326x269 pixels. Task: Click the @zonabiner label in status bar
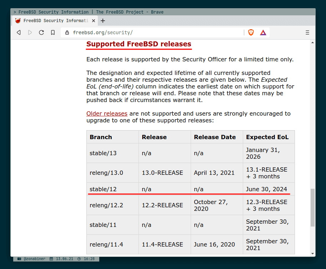click(35, 259)
